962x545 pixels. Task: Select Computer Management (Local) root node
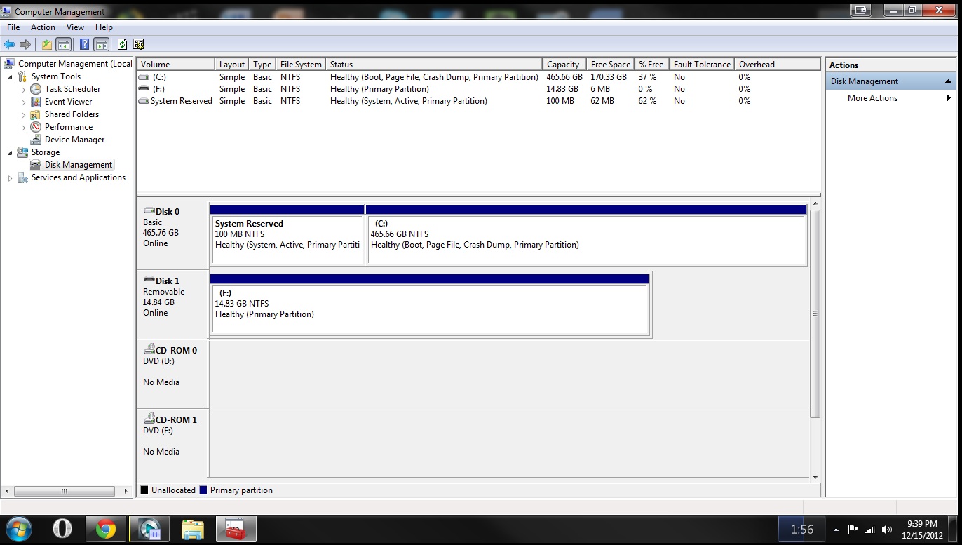coord(68,64)
